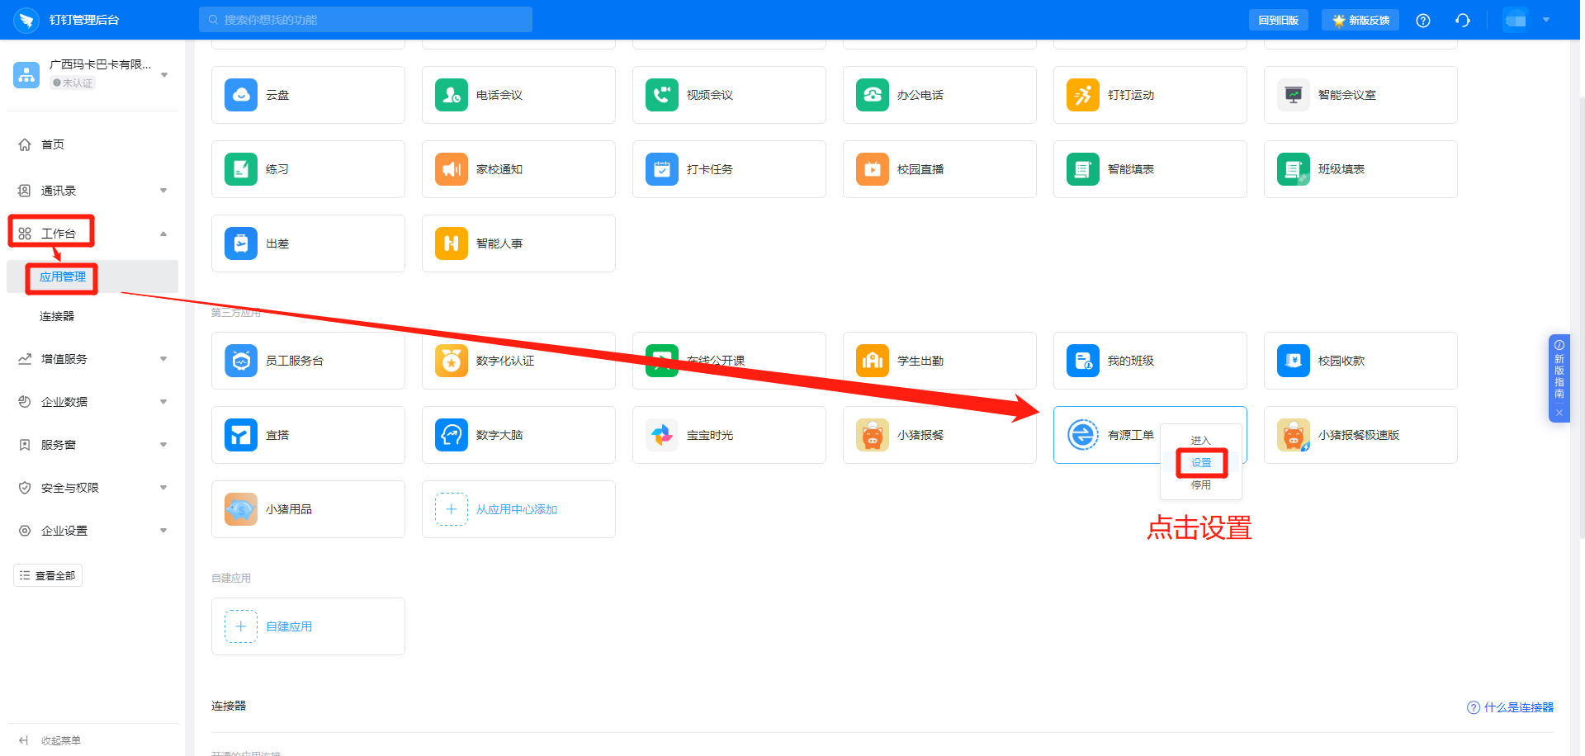Viewport: 1585px width, 756px height.
Task: Click the 查看全部 button
Action: 48,575
